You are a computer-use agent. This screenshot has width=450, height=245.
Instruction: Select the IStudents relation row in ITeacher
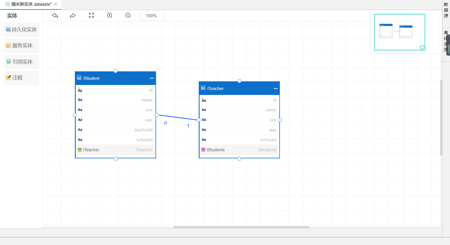pos(239,150)
